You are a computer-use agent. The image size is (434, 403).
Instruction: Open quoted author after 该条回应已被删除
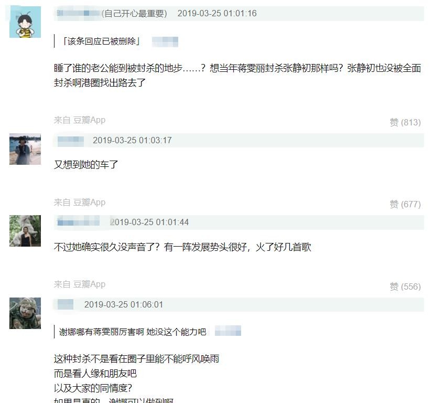tap(165, 42)
